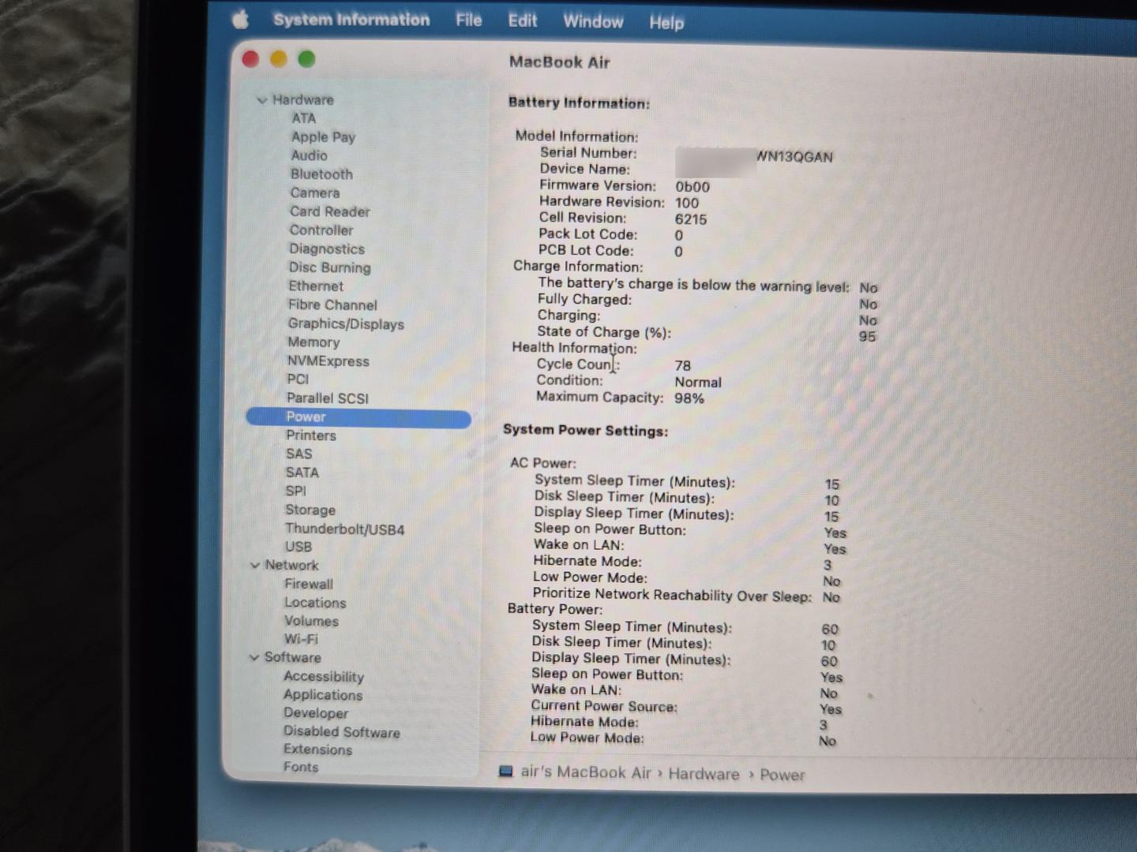This screenshot has width=1137, height=852.
Task: Select Parallel SCSI in the sidebar
Action: tap(327, 398)
